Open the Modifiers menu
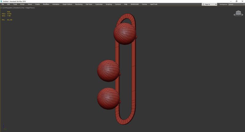Image resolution: width=245 pixels, height=132 pixels. click(x=46, y=4)
